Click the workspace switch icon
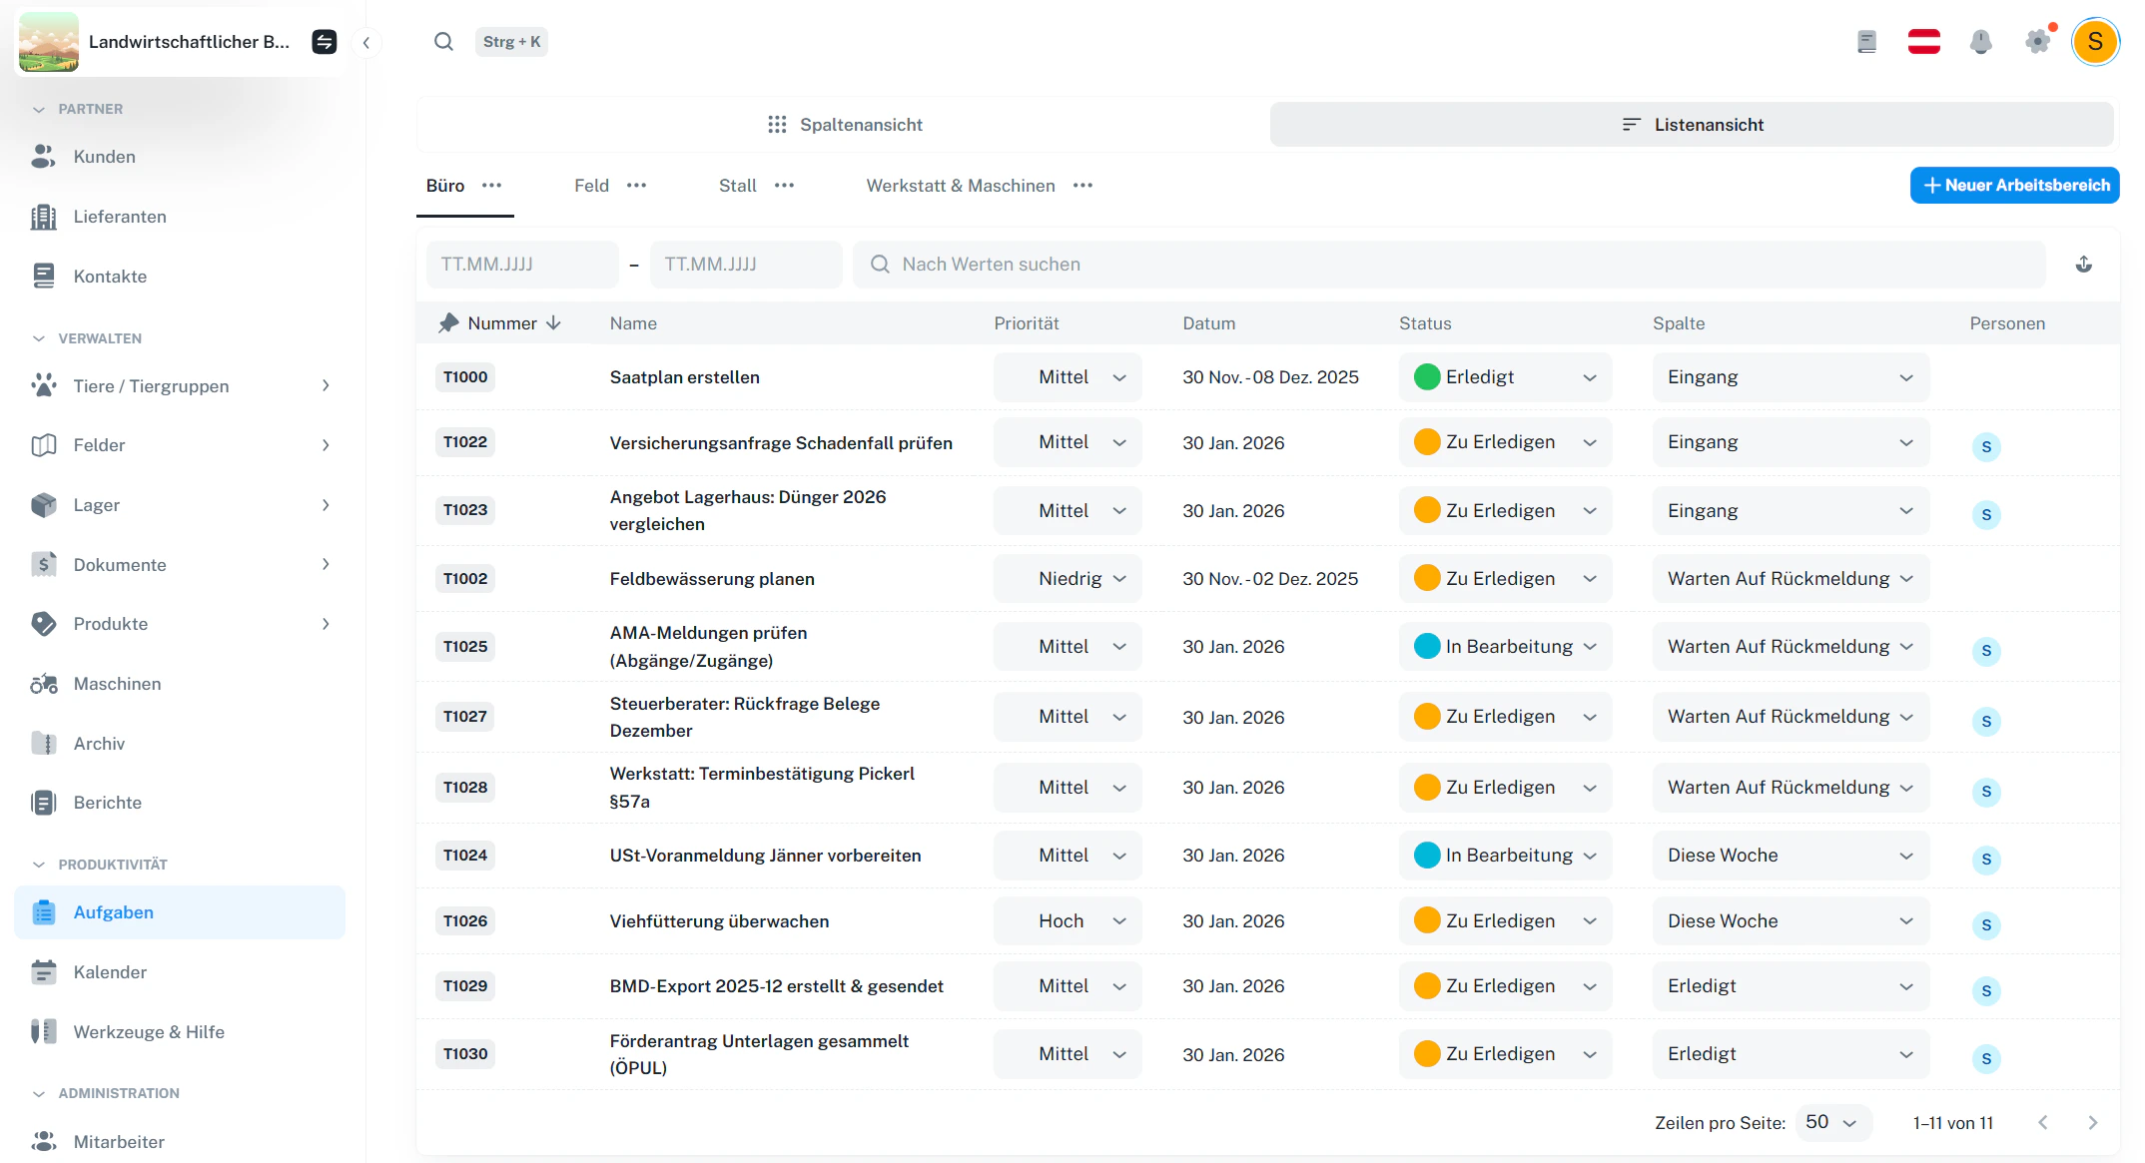 click(325, 42)
